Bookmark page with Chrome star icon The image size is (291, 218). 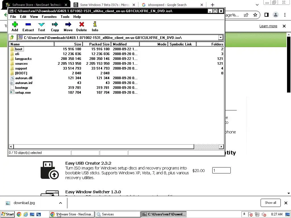tap(255, 15)
